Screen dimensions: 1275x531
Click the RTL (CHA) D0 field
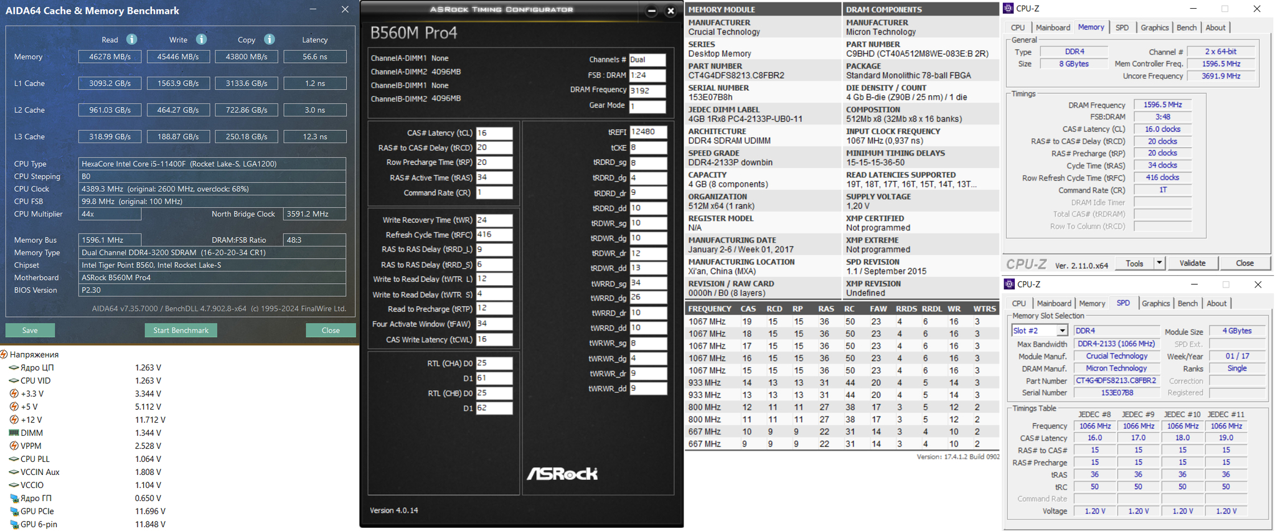(x=494, y=363)
